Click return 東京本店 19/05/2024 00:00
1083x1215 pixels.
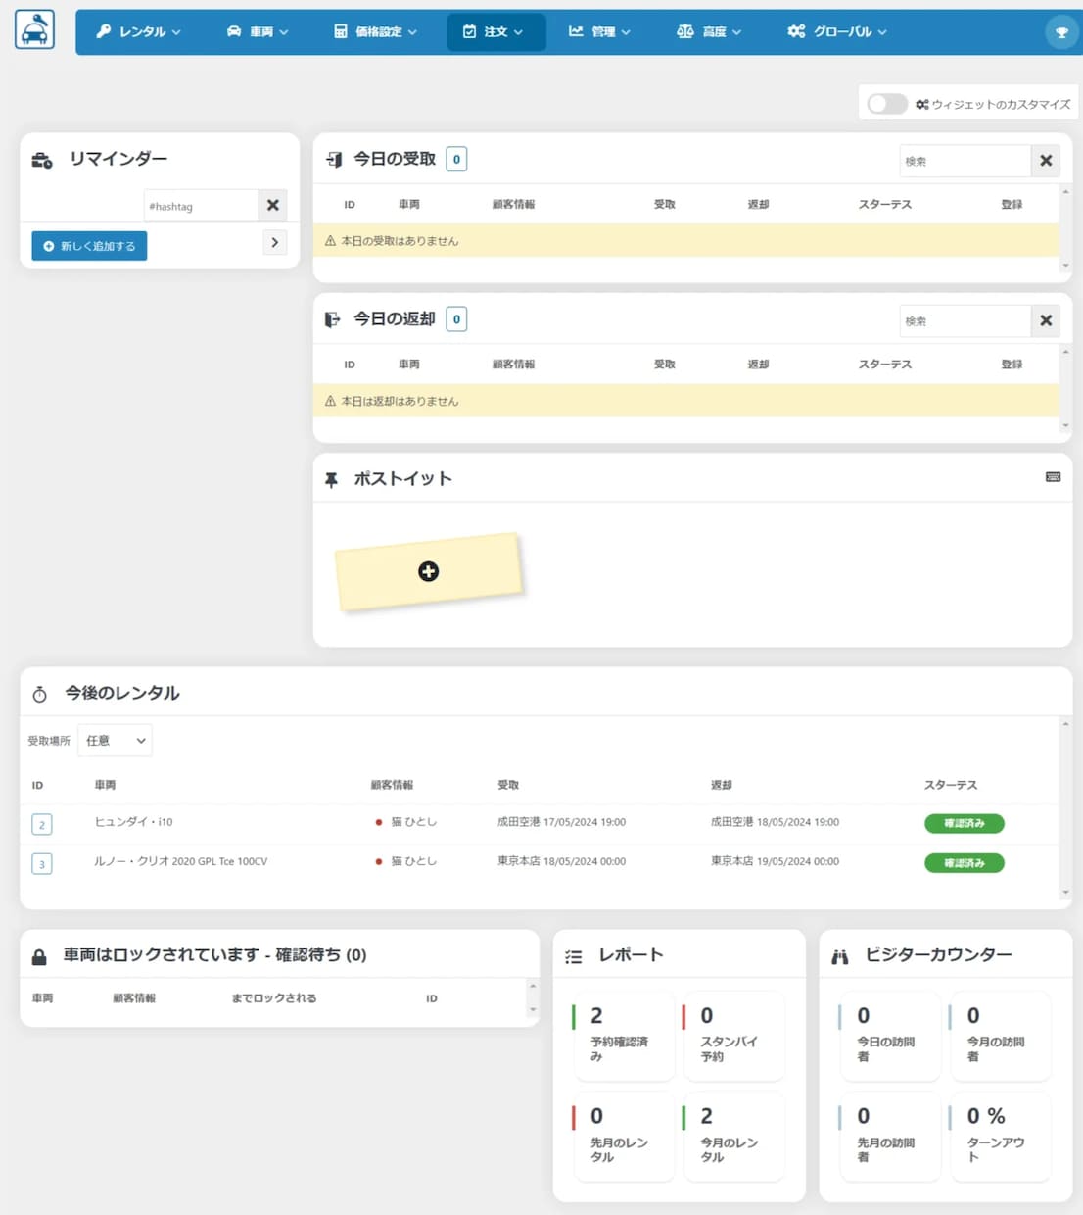(775, 861)
